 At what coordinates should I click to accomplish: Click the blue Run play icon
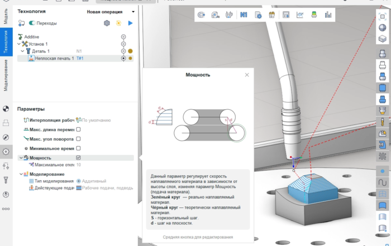click(x=130, y=23)
